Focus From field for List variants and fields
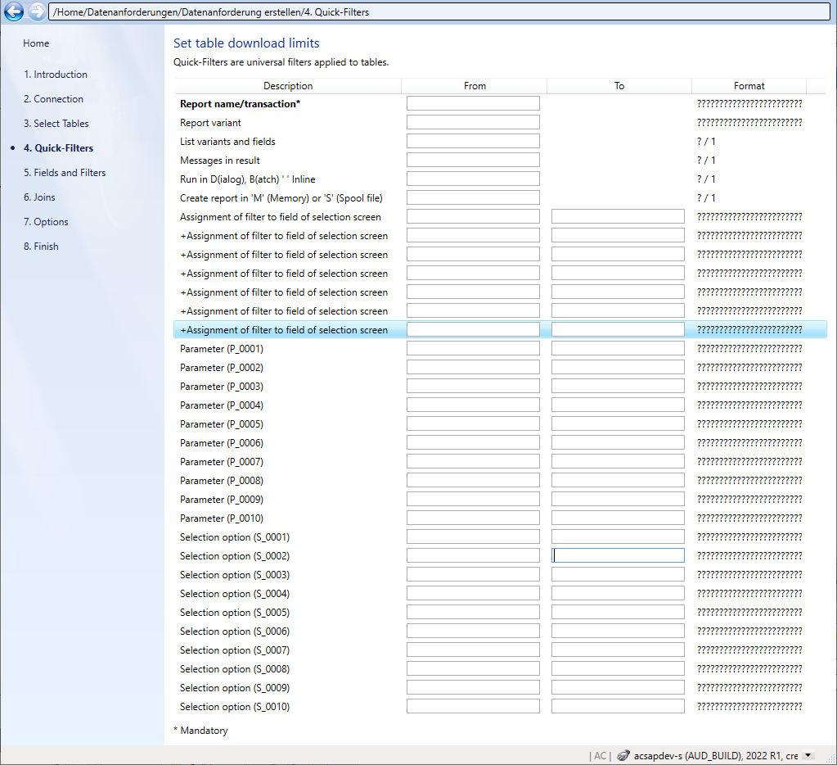837x765 pixels. 473,141
